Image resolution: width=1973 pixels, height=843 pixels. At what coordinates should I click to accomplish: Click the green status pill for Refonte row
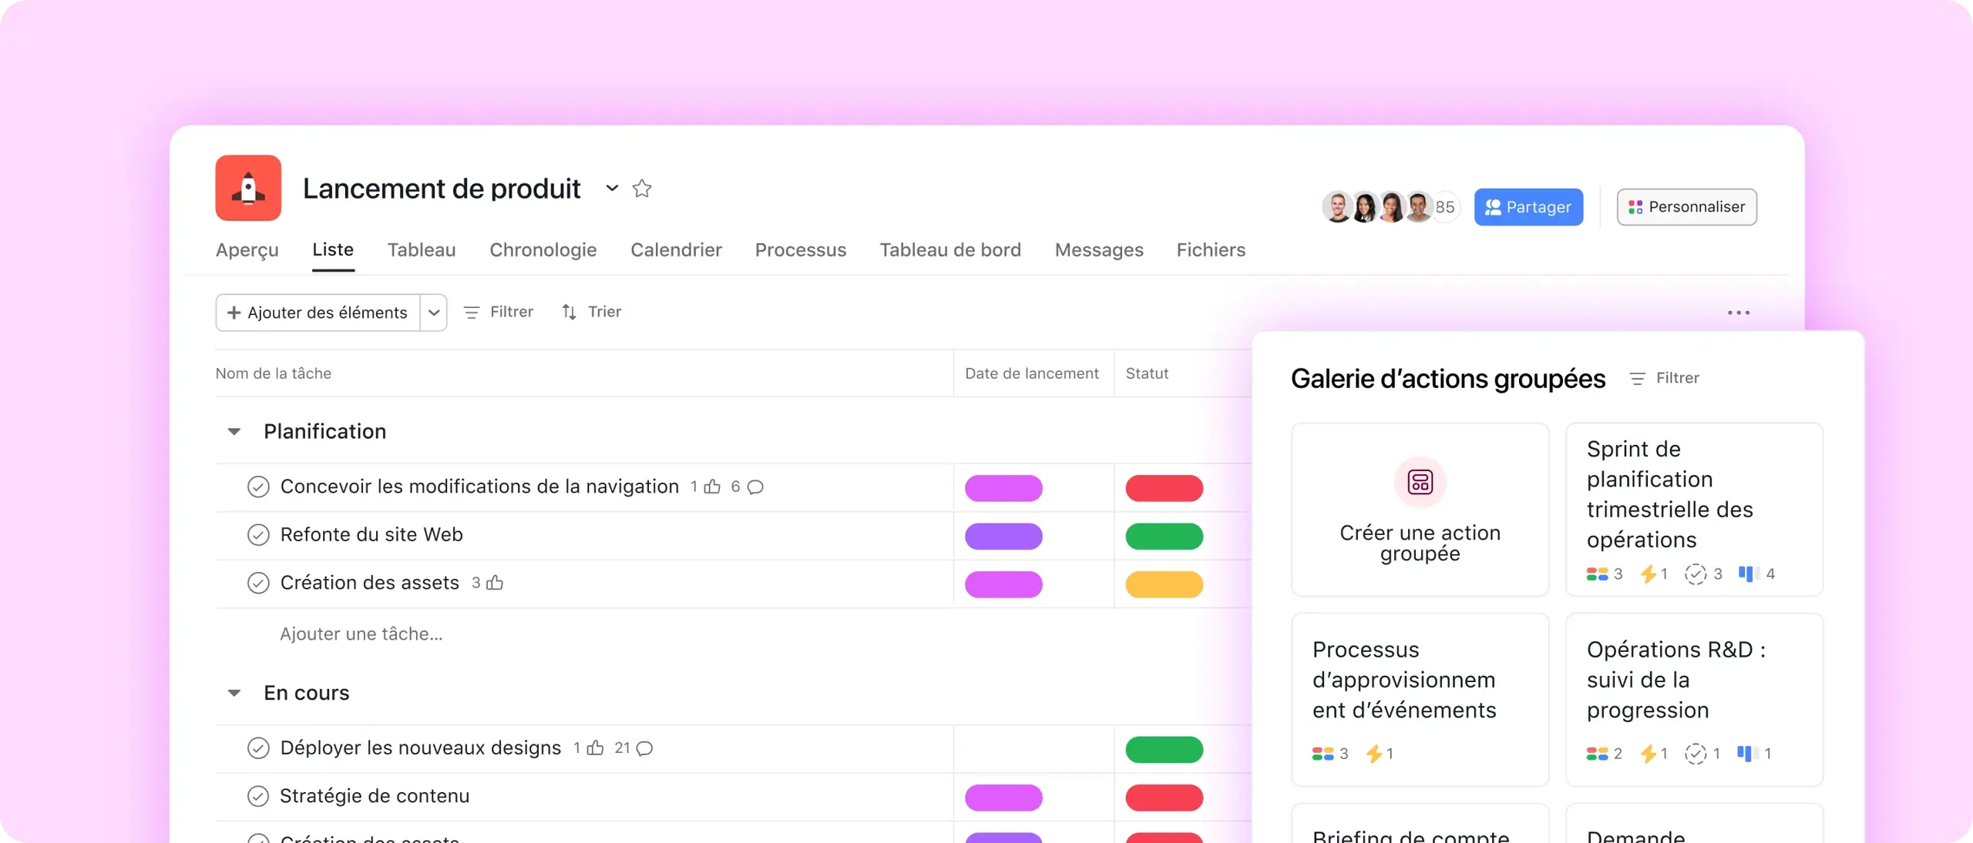[1164, 536]
